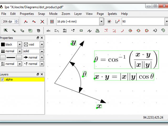Select the text label tool
Image resolution: width=168 pixels, height=126 pixels.
[x=48, y=31]
